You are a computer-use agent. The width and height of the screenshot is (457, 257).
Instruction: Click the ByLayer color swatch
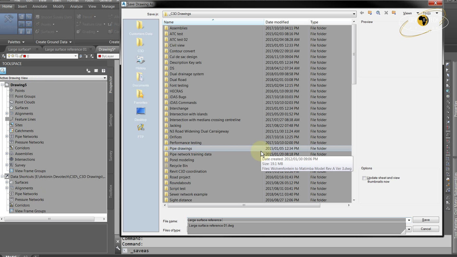[100, 56]
